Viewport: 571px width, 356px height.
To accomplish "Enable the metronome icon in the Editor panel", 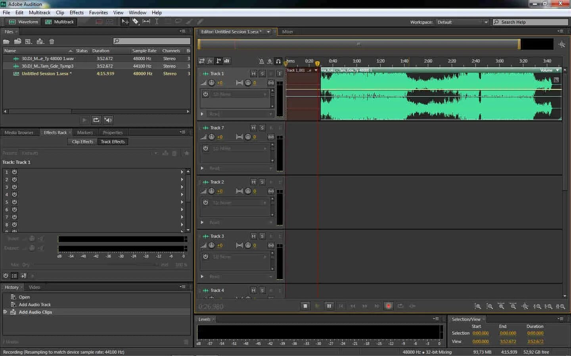I will pyautogui.click(x=261, y=61).
